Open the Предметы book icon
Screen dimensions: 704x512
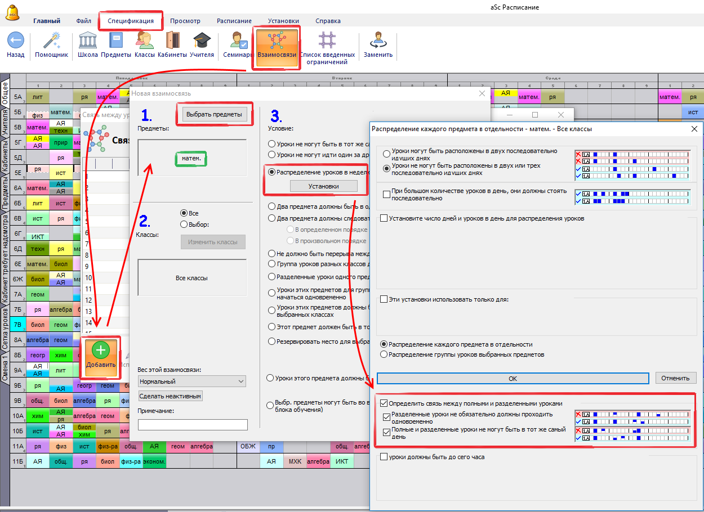coord(116,41)
